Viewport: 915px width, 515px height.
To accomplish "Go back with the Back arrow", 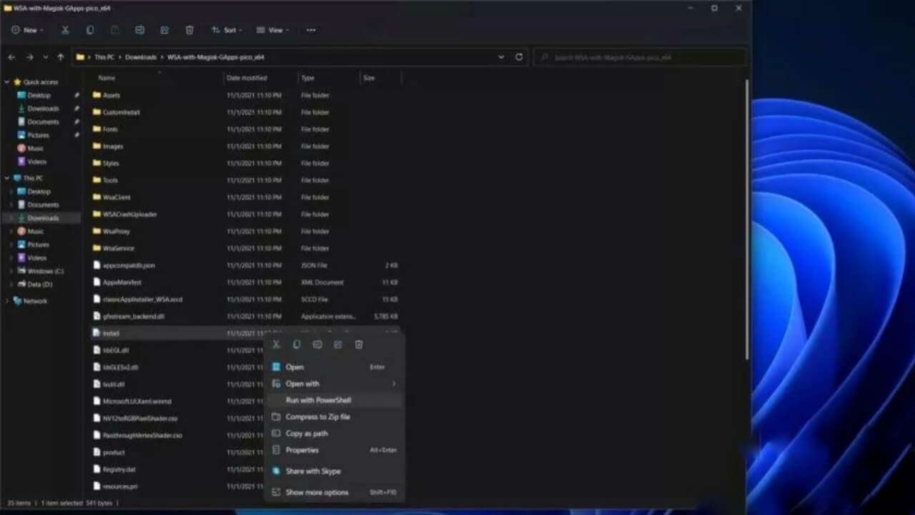I will 11,57.
